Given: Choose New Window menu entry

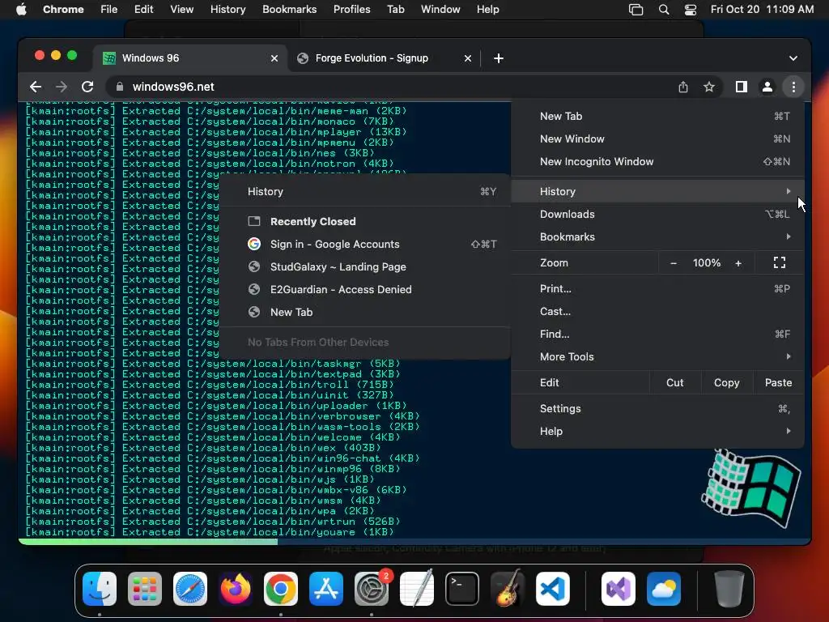Looking at the screenshot, I should (x=657, y=139).
